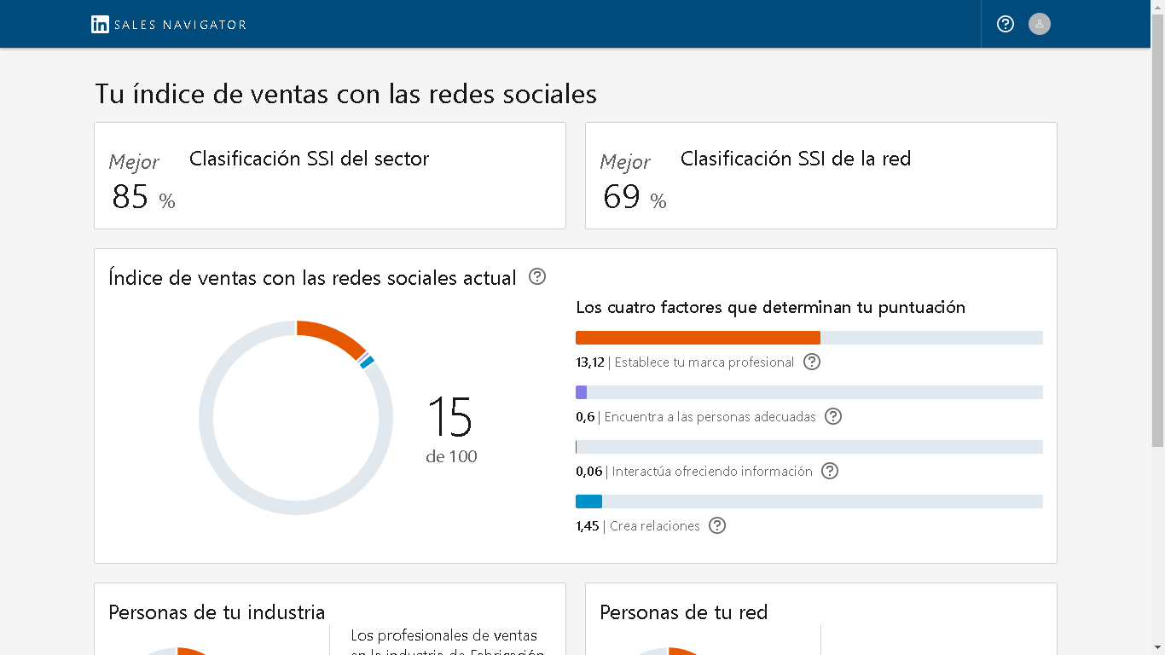Click 'Establece tu marca profesional' label
Viewport: 1165px width, 655px height.
click(x=704, y=362)
